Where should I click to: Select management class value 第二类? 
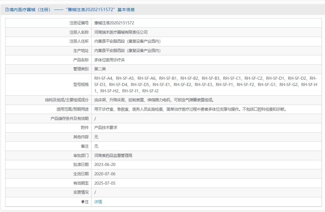pyautogui.click(x=100, y=69)
